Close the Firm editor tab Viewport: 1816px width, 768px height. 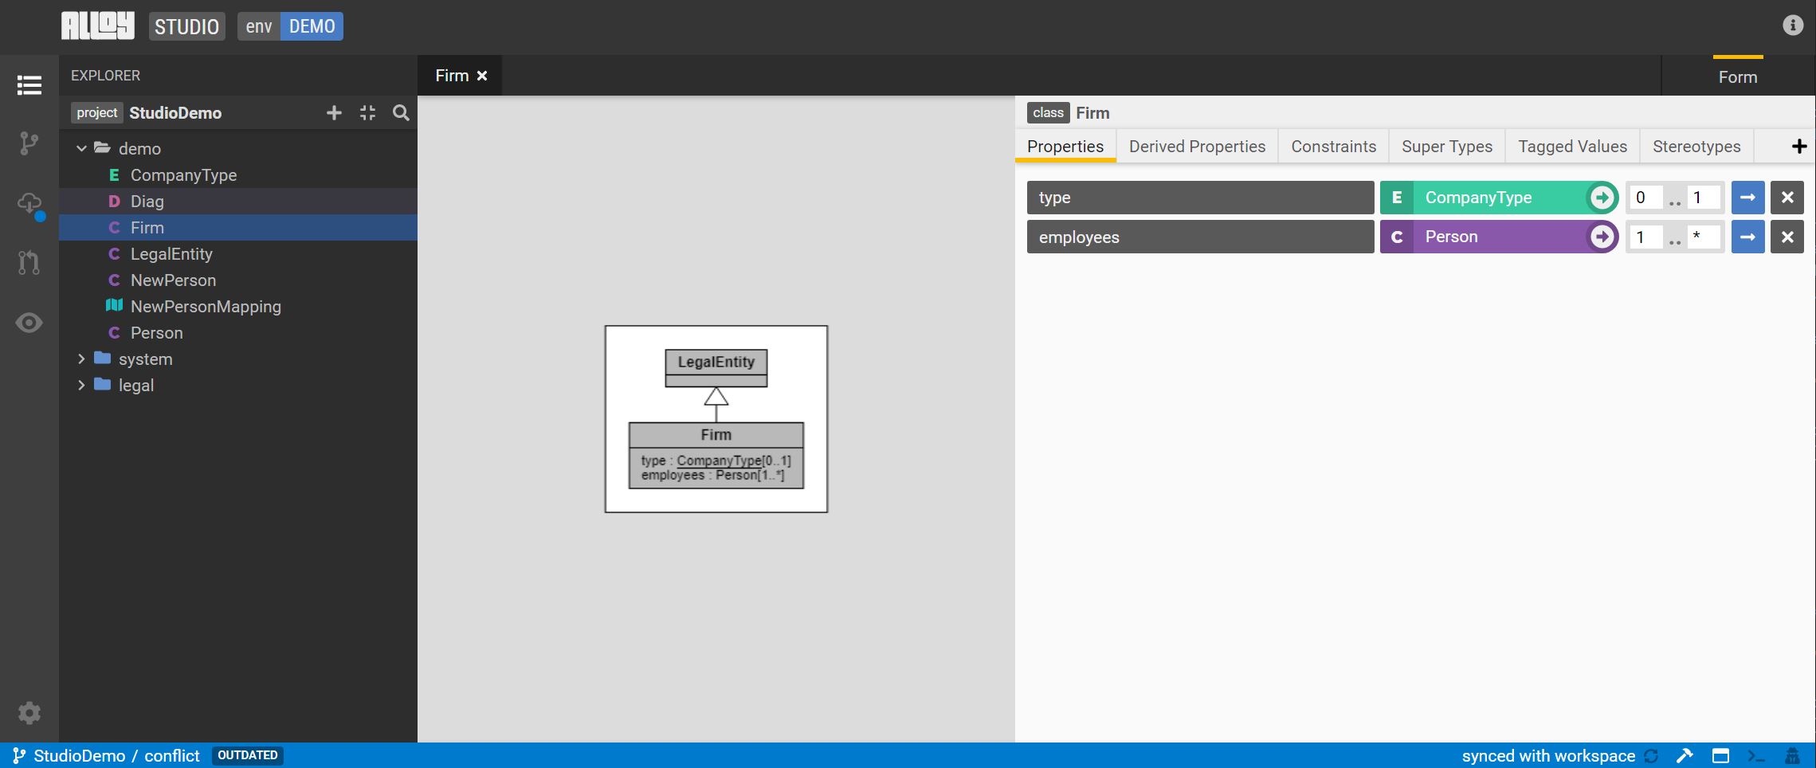482,76
